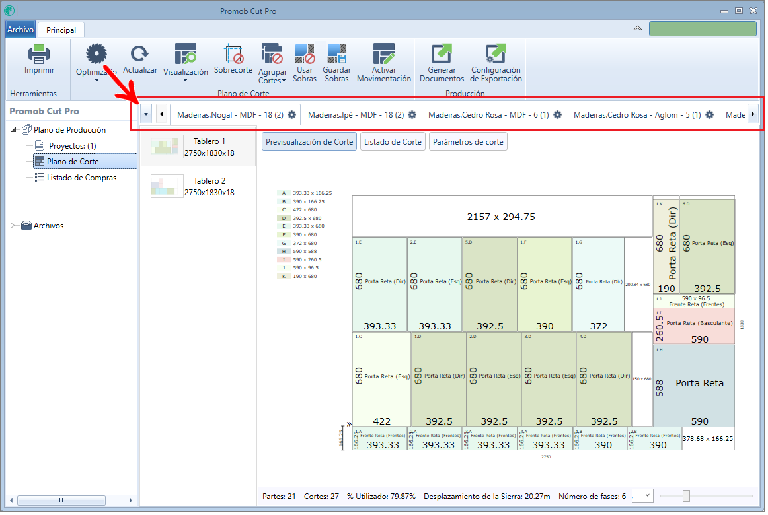This screenshot has height=515, width=768.
Task: Select Listado de Compras tree item
Action: [x=81, y=178]
